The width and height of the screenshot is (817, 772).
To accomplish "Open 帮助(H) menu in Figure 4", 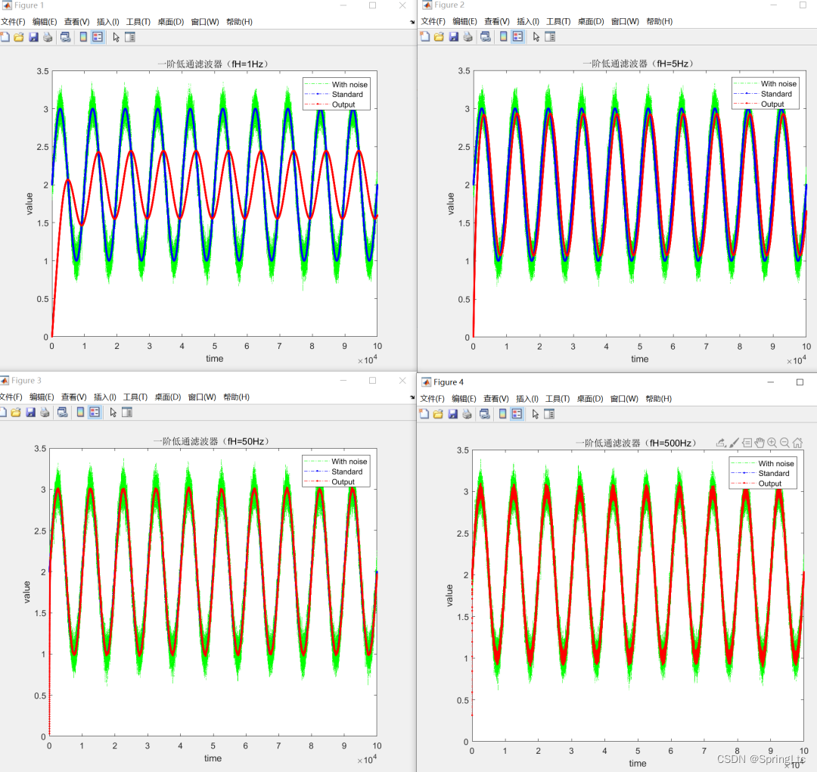I will 659,399.
